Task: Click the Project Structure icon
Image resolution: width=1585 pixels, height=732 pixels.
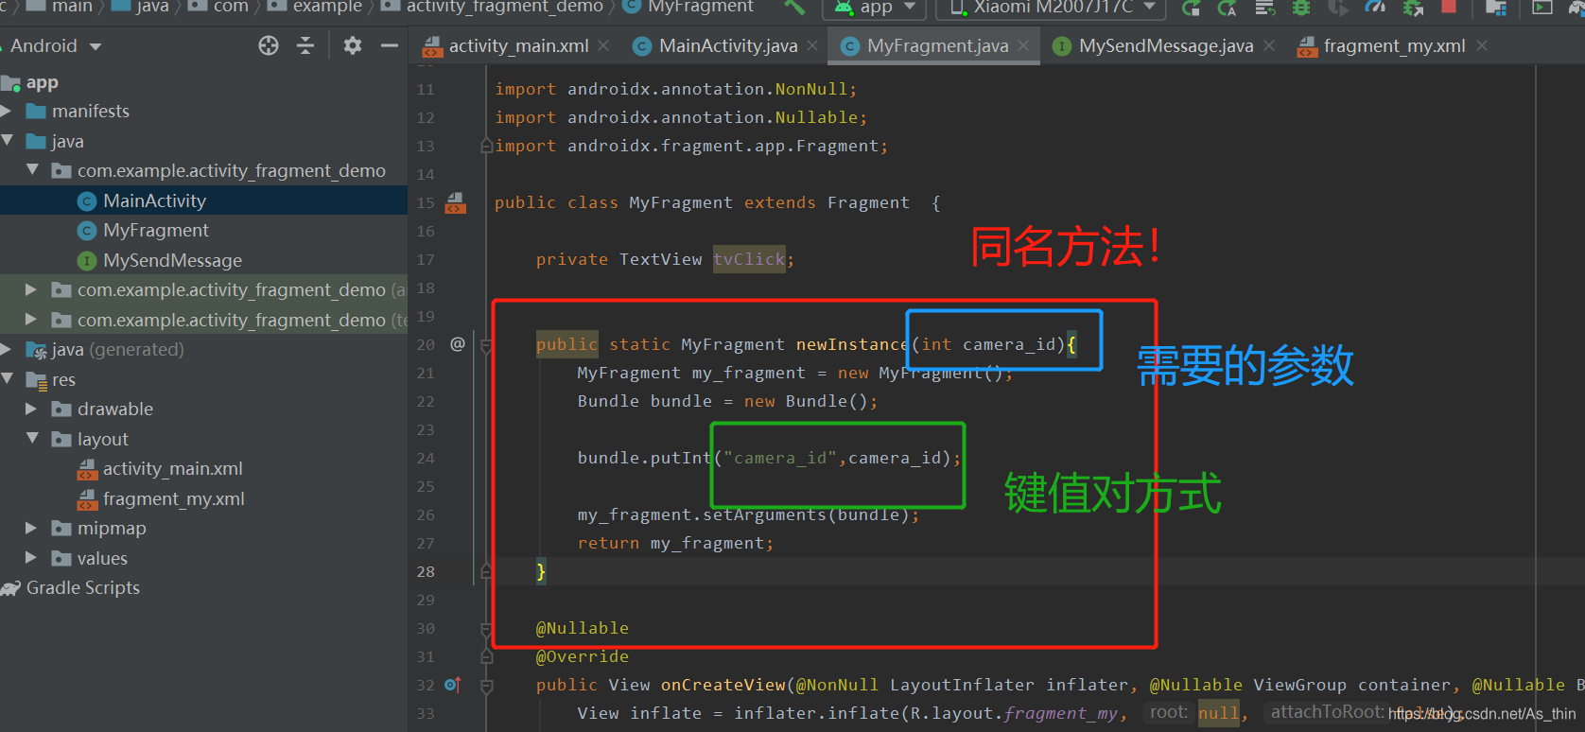Action: tap(1496, 8)
